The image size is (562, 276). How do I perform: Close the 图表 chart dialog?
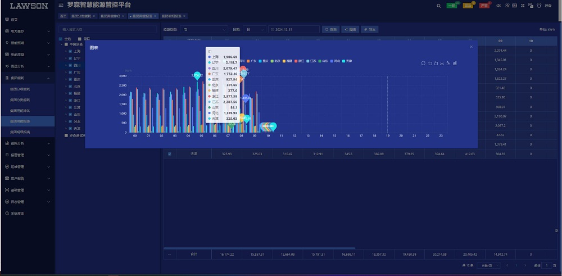472,47
